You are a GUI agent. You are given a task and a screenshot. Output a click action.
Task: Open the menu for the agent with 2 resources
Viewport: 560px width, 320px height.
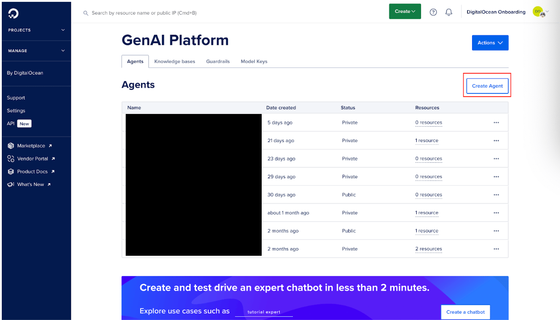pos(496,249)
